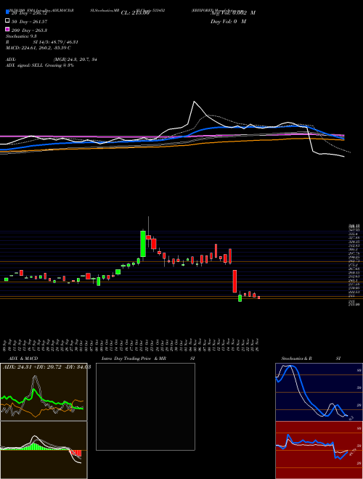The width and height of the screenshot is (363, 479).
Task: Click the blue 20 Day EMA legend swatch
Action: [x=7, y=12]
